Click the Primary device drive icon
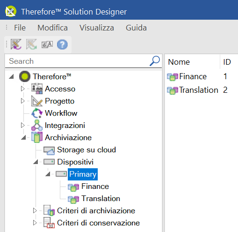Screen dimensions: 238x232 pyautogui.click(x=61, y=174)
